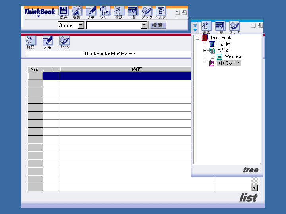Open the search keyword history dropdown
This screenshot has height=214, width=286.
click(144, 25)
